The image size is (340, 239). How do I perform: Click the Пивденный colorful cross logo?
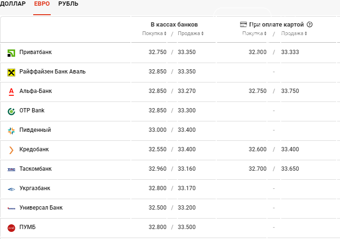tap(11, 131)
